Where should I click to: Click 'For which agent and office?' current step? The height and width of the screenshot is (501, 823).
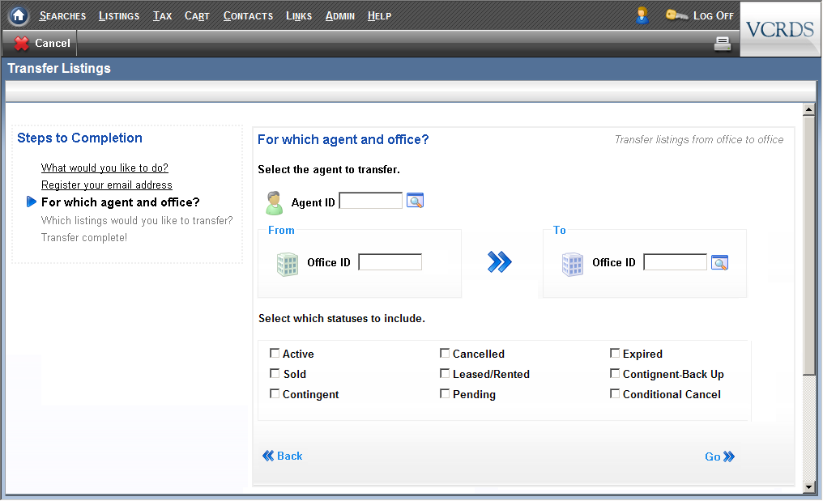(120, 202)
